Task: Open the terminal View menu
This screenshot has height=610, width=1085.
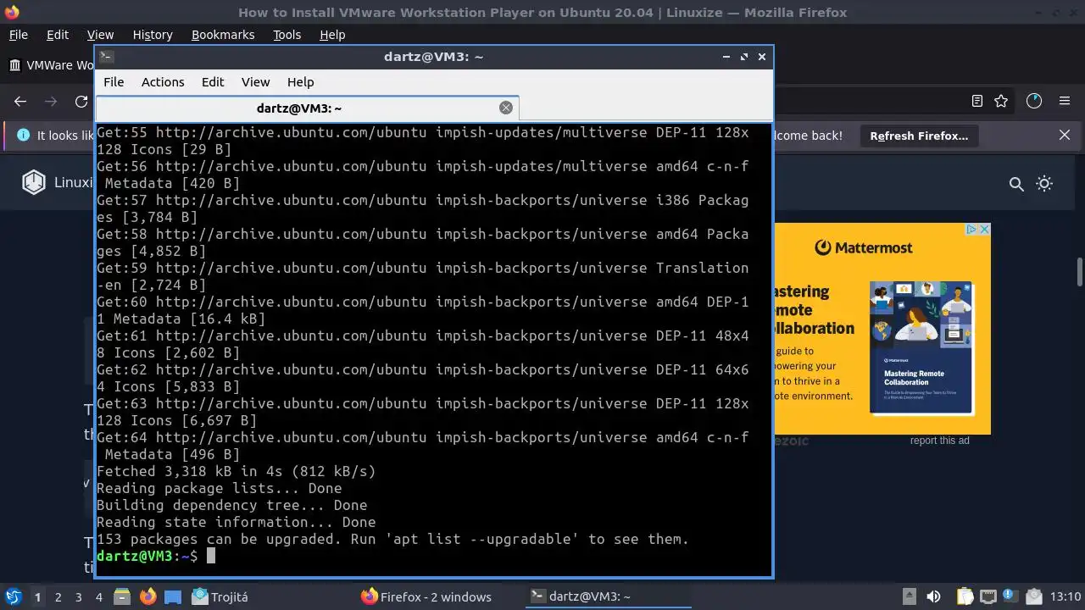Action: (x=255, y=82)
